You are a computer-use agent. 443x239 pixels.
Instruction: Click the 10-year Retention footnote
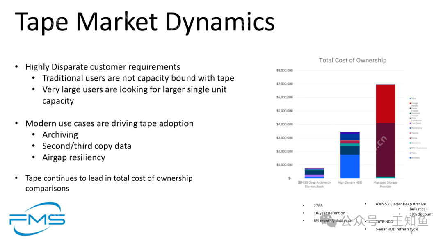click(x=329, y=213)
